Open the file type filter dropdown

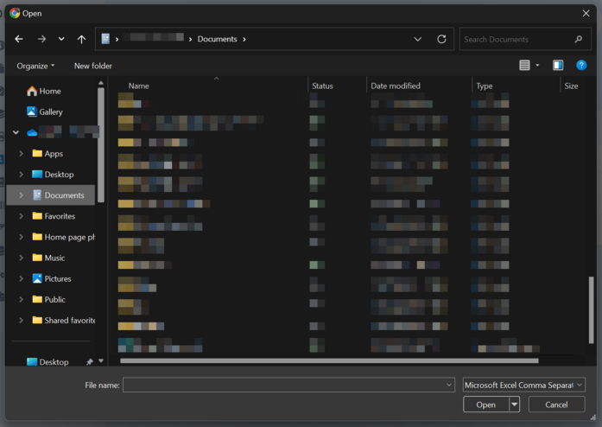tap(523, 385)
